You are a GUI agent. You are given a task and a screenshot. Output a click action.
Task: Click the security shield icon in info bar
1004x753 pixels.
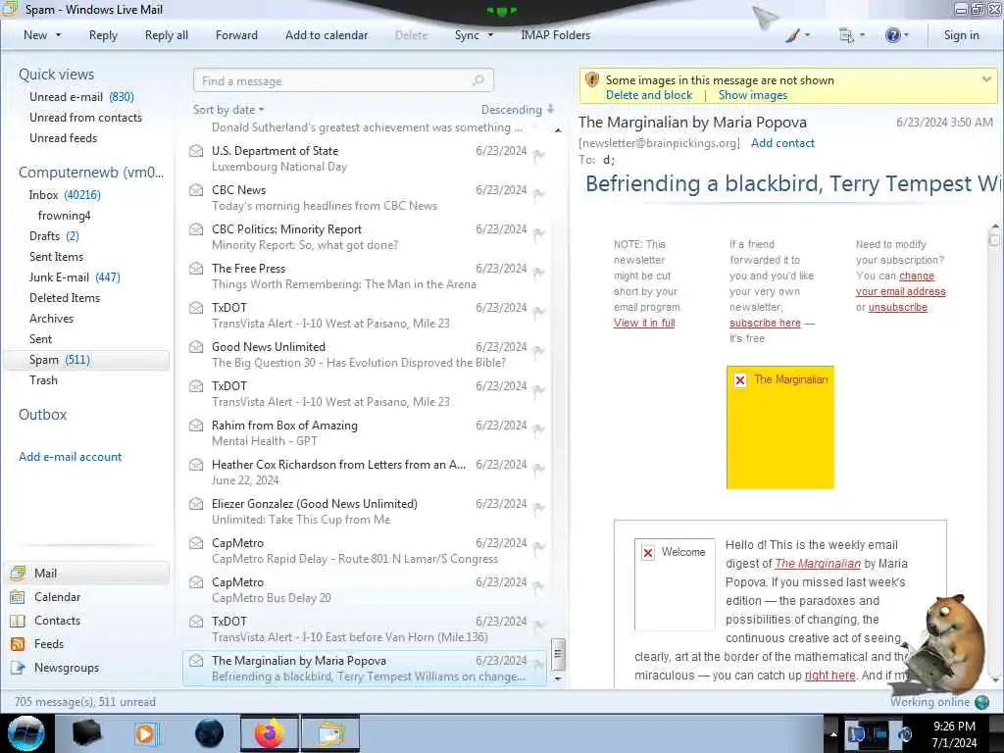pos(592,80)
